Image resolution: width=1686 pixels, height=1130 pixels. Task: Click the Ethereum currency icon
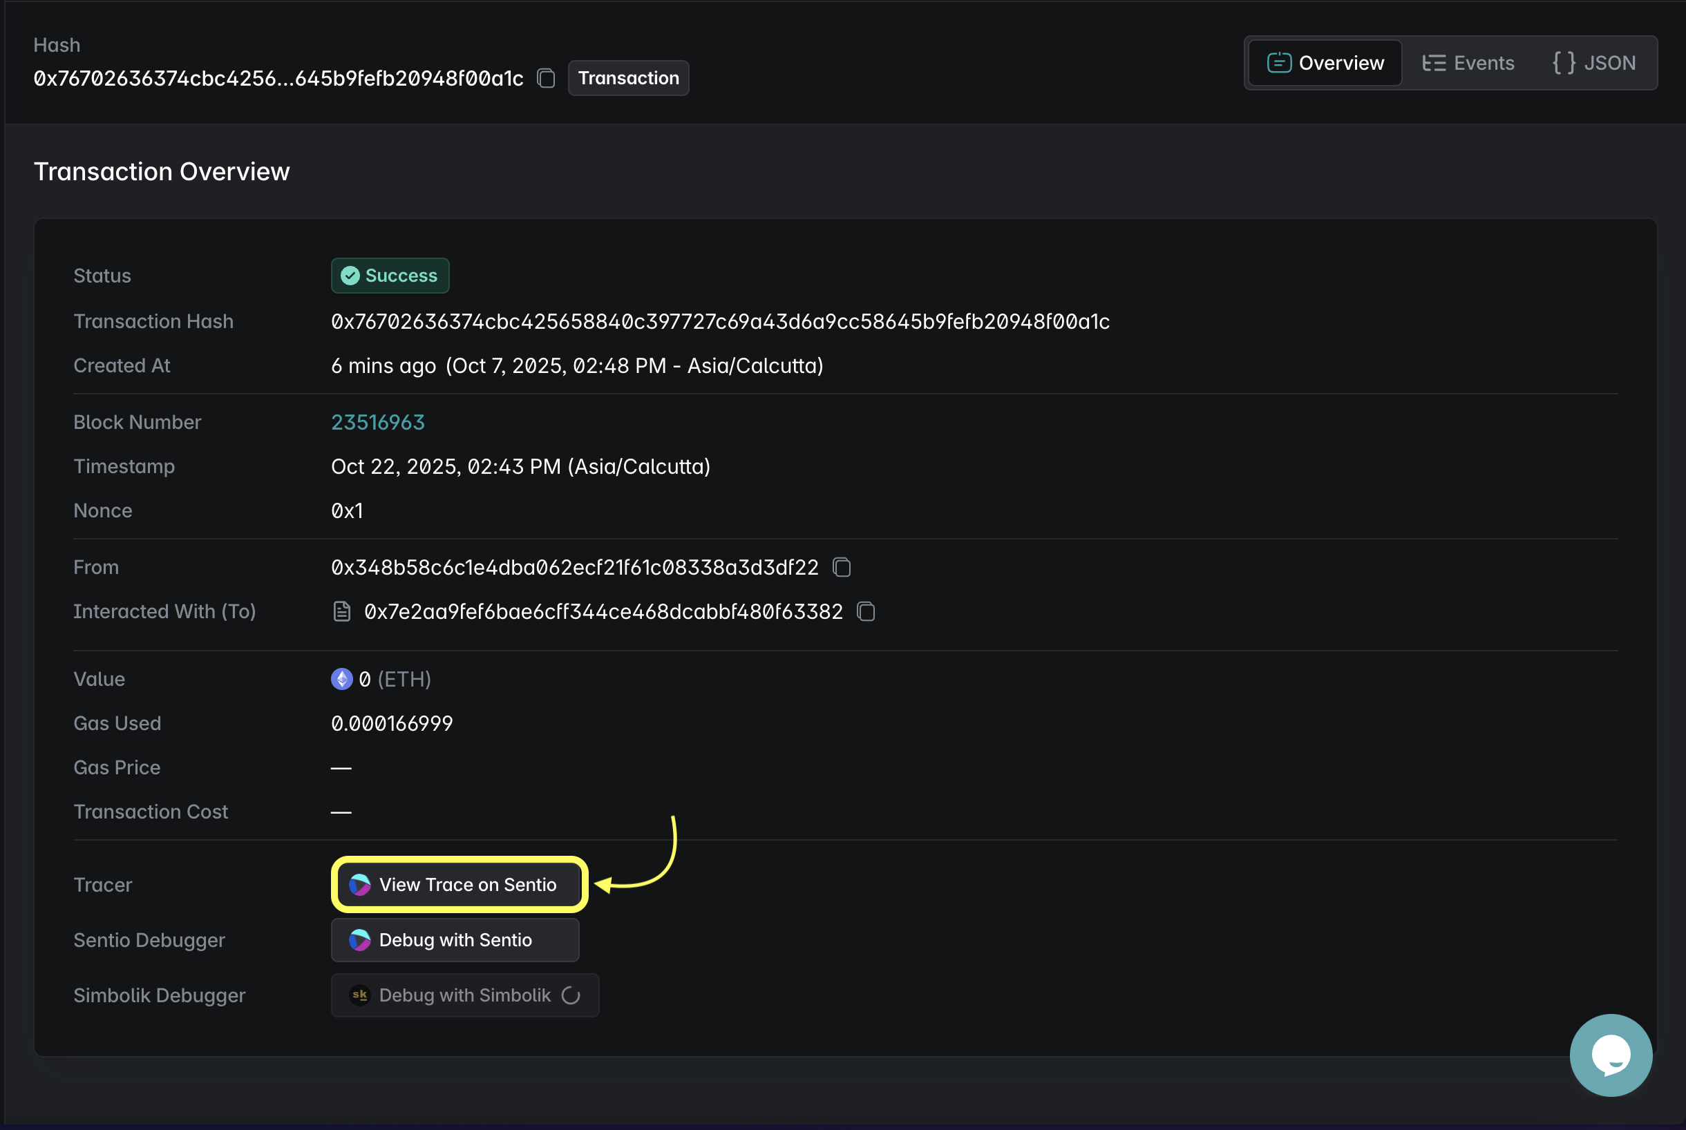pos(341,679)
